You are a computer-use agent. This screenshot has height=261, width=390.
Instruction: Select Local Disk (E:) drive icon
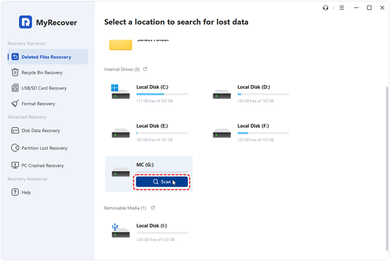point(121,133)
